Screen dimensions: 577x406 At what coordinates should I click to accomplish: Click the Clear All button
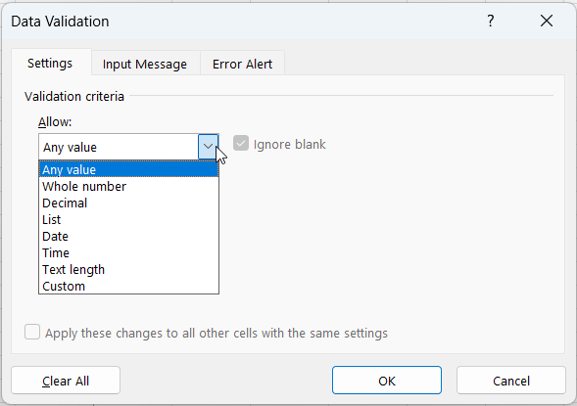(x=66, y=381)
